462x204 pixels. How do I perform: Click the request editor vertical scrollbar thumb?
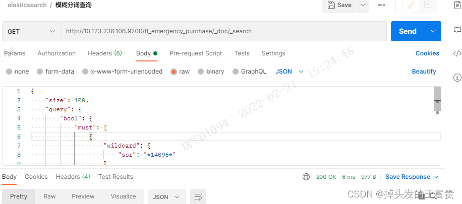click(437, 98)
